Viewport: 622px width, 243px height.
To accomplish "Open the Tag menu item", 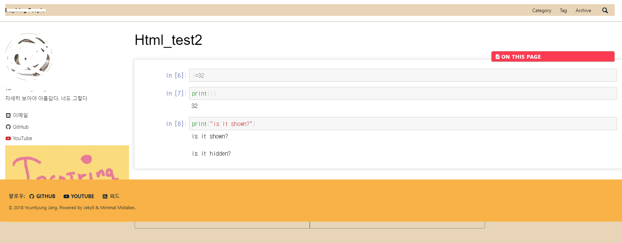I will tap(563, 11).
